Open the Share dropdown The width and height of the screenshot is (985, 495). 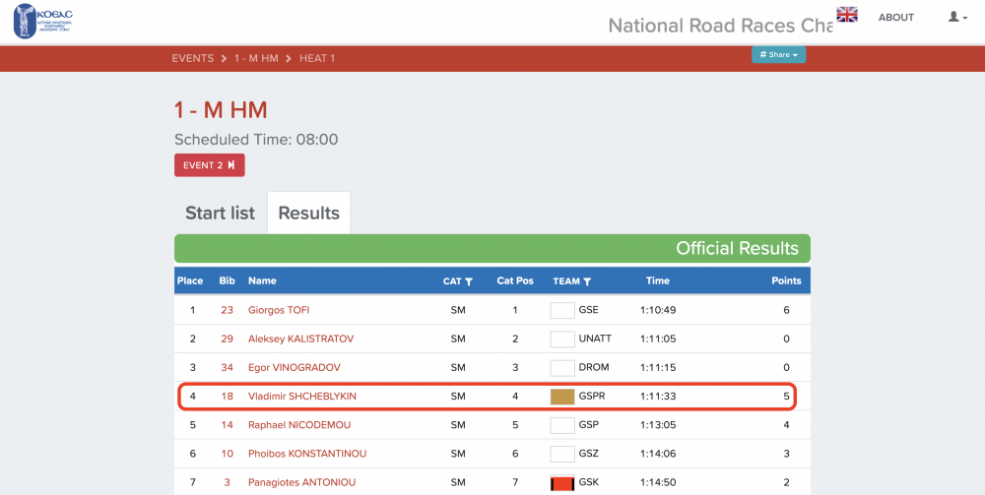coord(778,55)
